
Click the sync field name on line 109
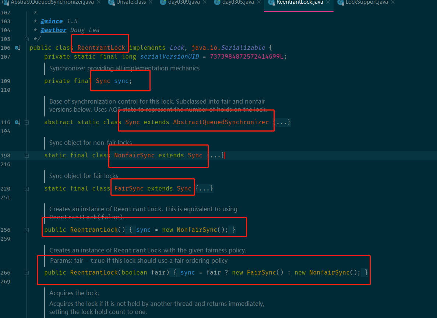tap(121, 81)
